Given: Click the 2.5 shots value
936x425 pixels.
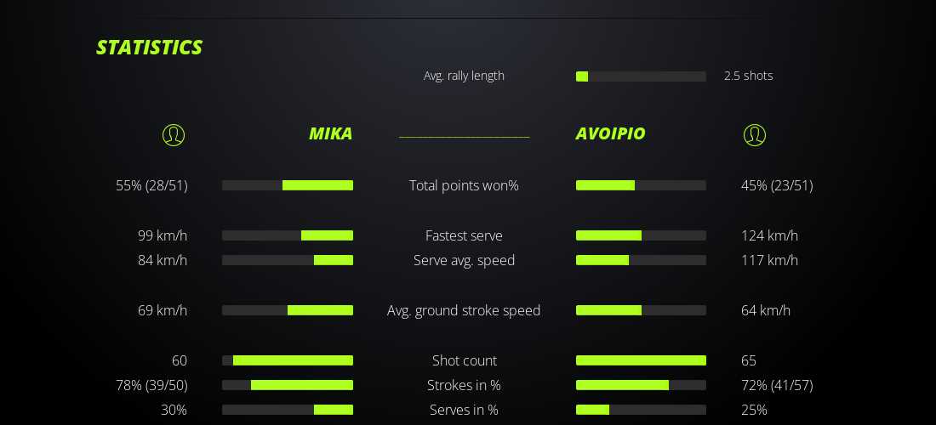Looking at the screenshot, I should pos(748,76).
